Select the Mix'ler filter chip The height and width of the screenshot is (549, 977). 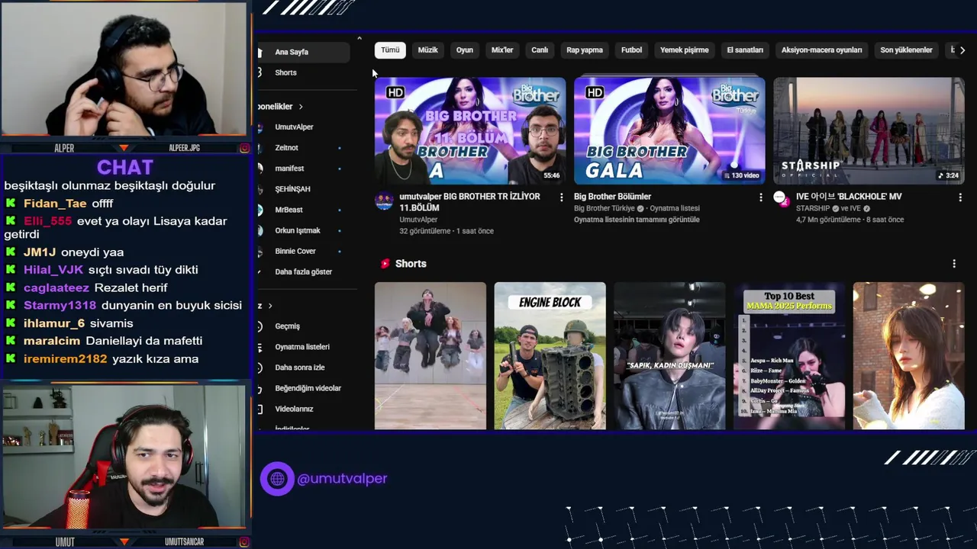point(502,50)
